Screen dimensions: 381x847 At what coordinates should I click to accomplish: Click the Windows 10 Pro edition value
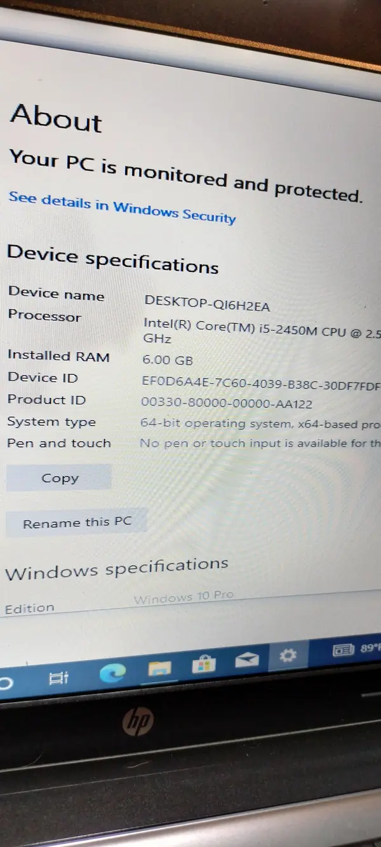pos(184,597)
